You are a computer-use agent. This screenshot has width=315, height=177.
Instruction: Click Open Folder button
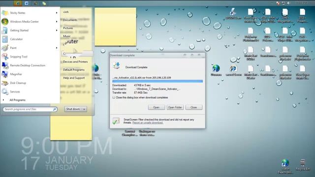click(175, 107)
